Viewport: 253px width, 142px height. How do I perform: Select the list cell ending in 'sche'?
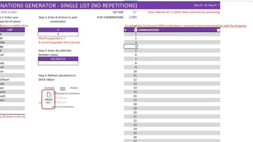(12, 92)
